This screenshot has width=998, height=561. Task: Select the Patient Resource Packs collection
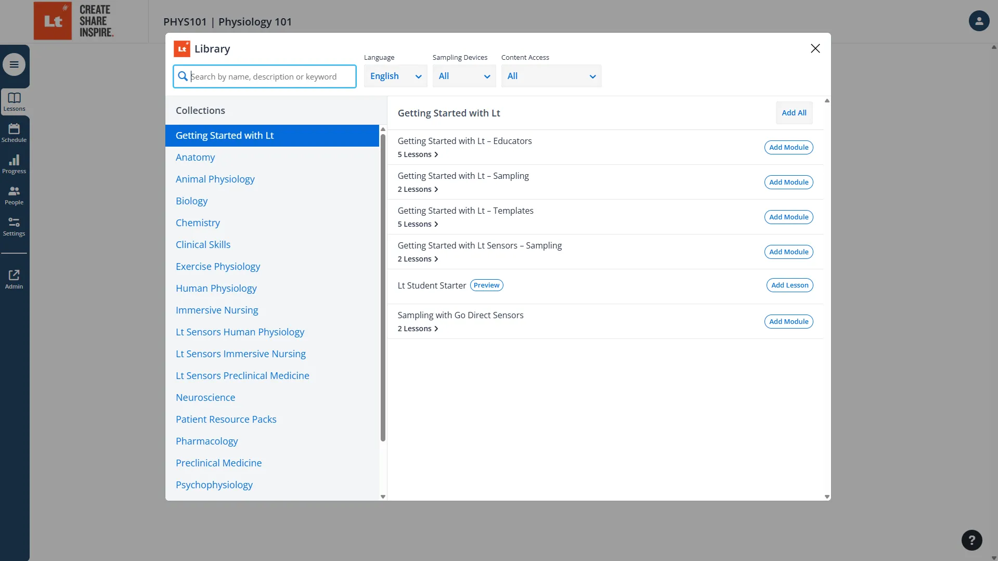tap(272, 420)
